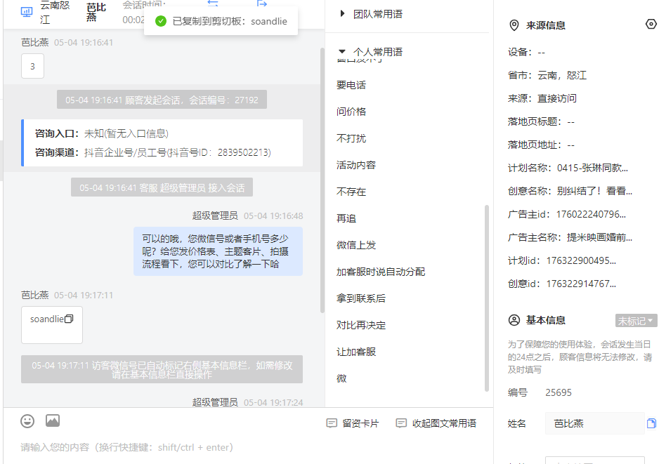Select the 不存在 quick phrase

(x=351, y=192)
